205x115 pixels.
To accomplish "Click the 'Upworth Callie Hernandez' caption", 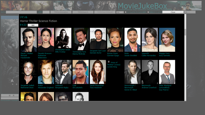I will tap(149, 54).
